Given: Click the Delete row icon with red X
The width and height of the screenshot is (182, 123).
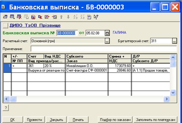Looking at the screenshot, I should (19, 17).
